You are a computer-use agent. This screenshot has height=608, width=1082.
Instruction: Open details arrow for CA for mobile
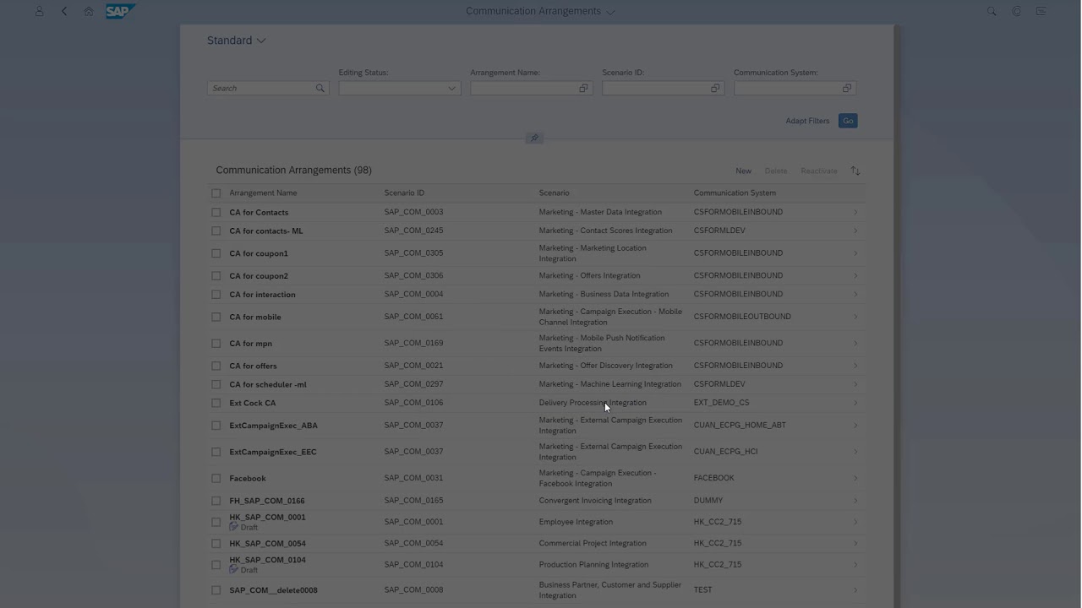(855, 317)
